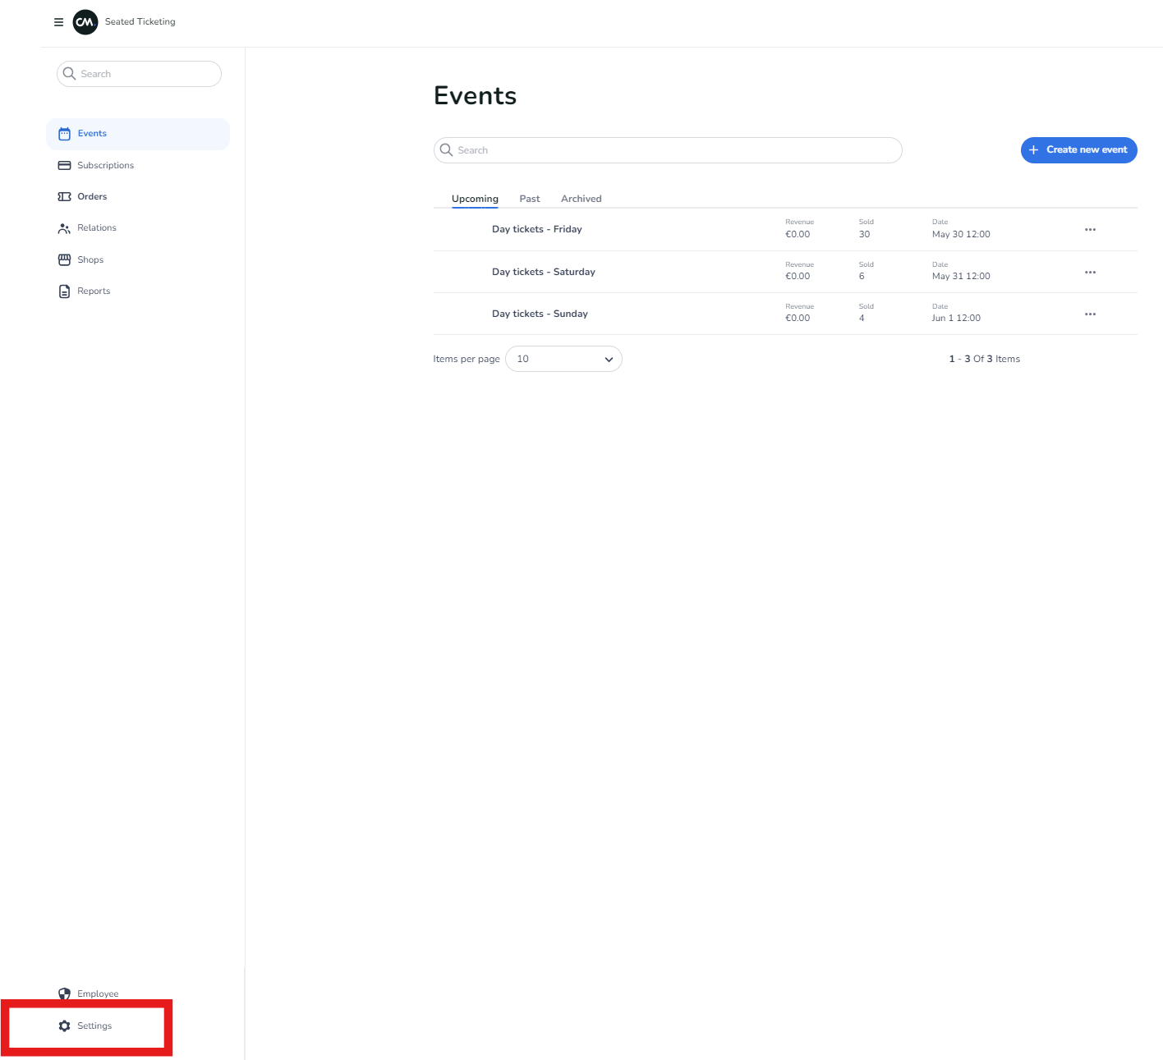Open Orders via ticket icon
The width and height of the screenshot is (1163, 1060).
tap(65, 197)
